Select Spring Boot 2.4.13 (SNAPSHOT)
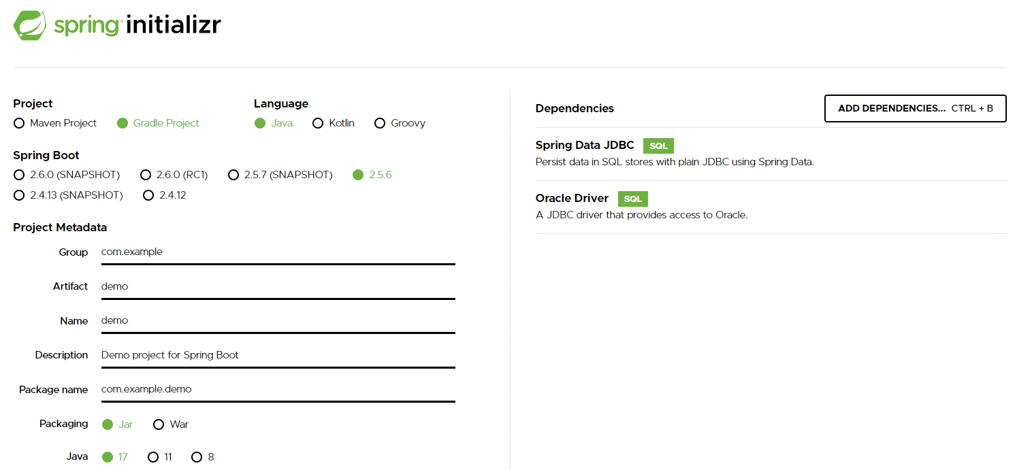 click(68, 195)
